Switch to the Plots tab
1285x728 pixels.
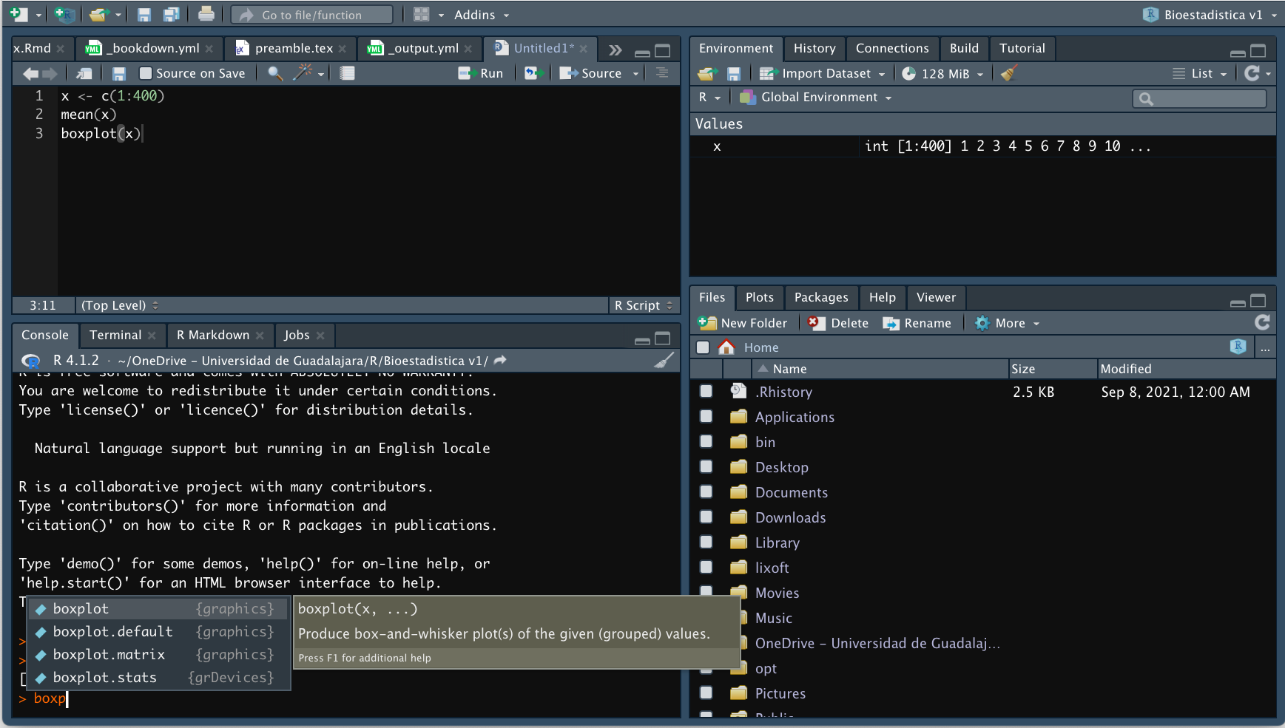point(759,297)
